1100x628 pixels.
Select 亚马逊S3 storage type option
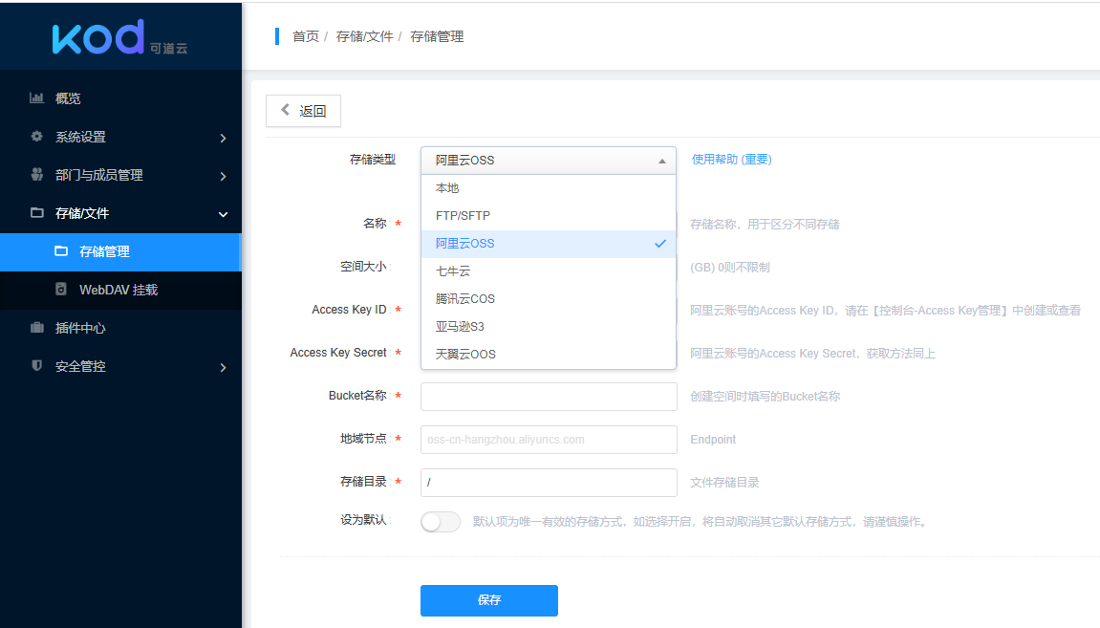tap(549, 326)
